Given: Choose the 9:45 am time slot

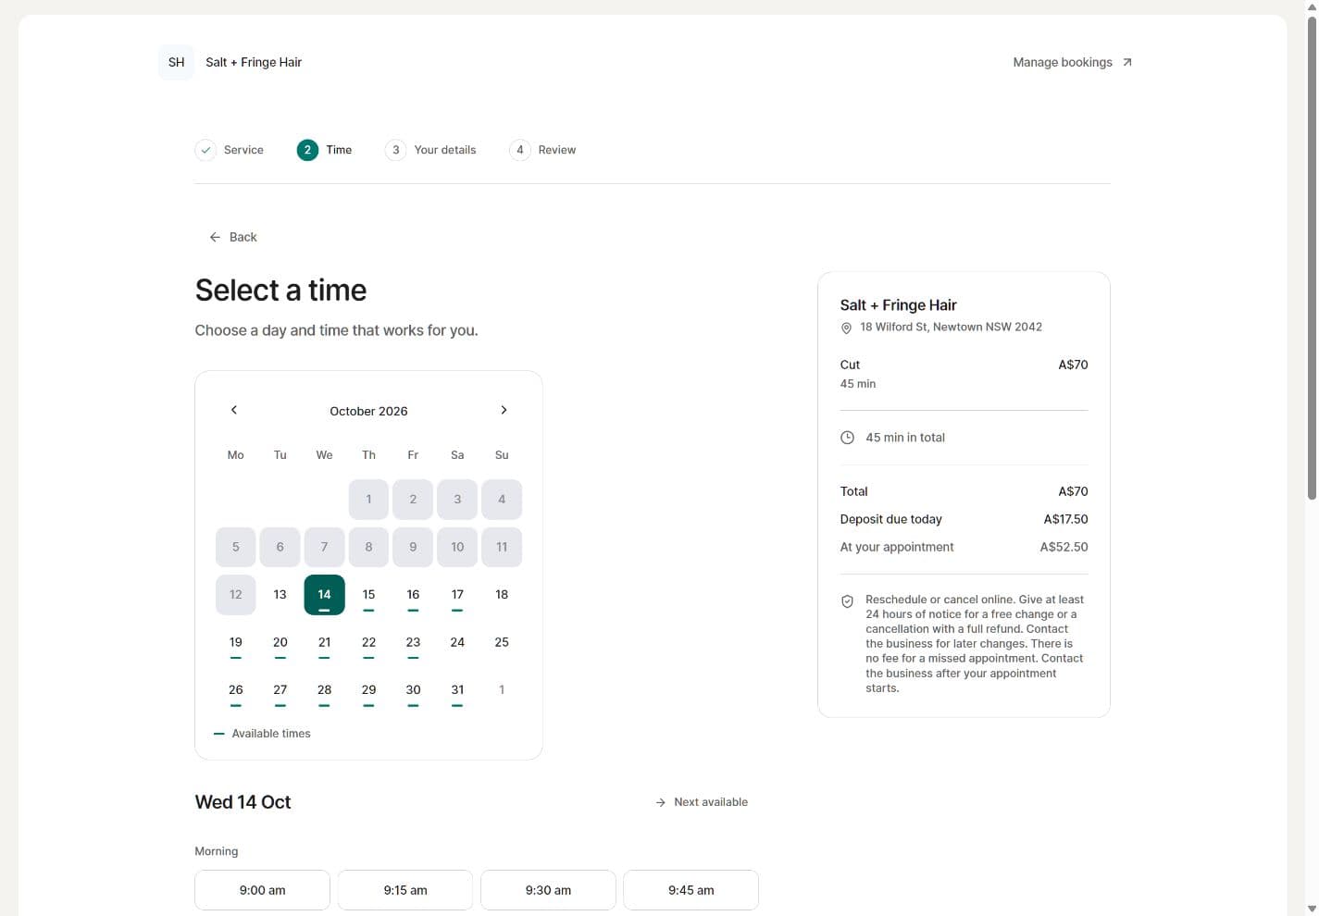Looking at the screenshot, I should (691, 890).
